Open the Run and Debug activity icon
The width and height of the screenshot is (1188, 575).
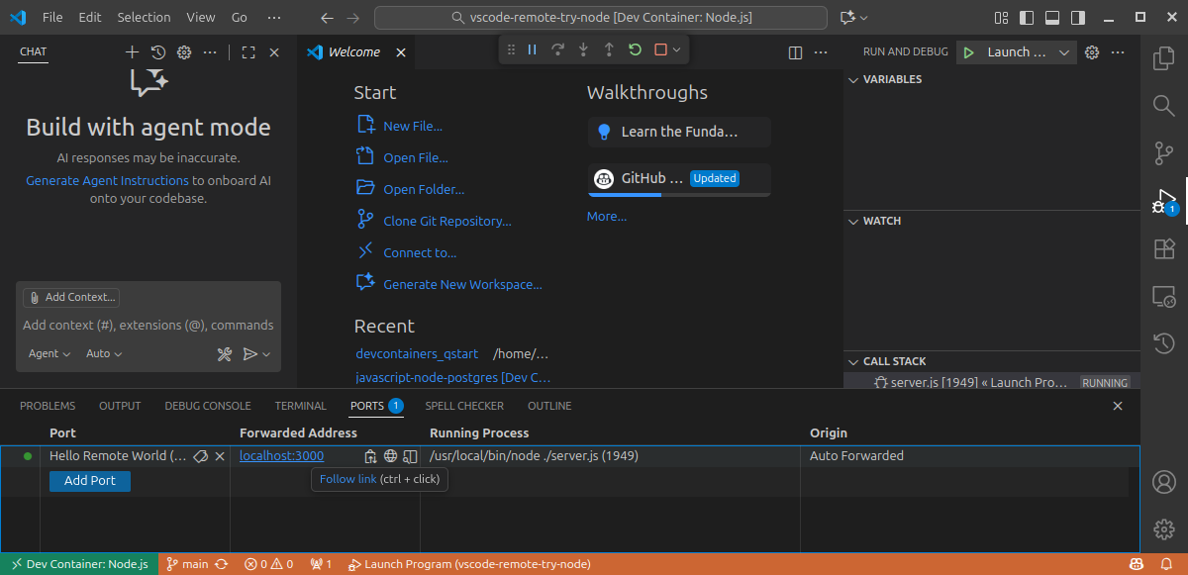1164,201
